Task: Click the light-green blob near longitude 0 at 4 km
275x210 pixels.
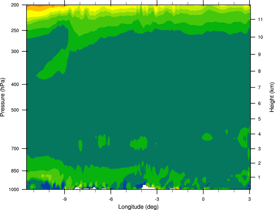Action: (x=207, y=137)
